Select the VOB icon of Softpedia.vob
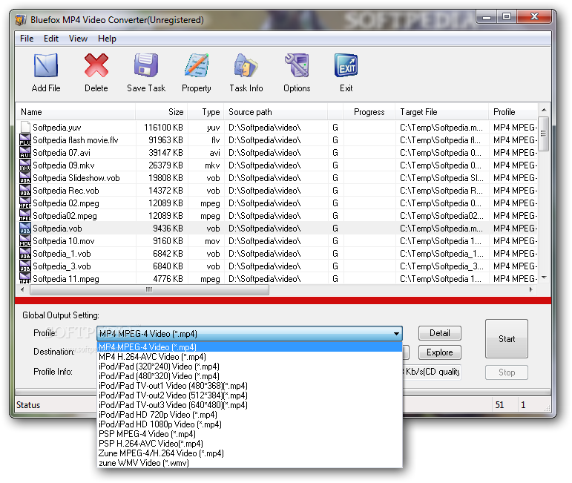The height and width of the screenshot is (483, 572). point(25,228)
